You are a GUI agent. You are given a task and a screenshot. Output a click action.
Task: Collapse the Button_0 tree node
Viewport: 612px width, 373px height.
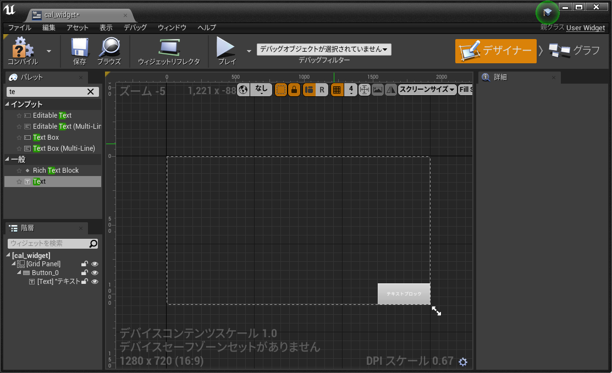(x=19, y=273)
